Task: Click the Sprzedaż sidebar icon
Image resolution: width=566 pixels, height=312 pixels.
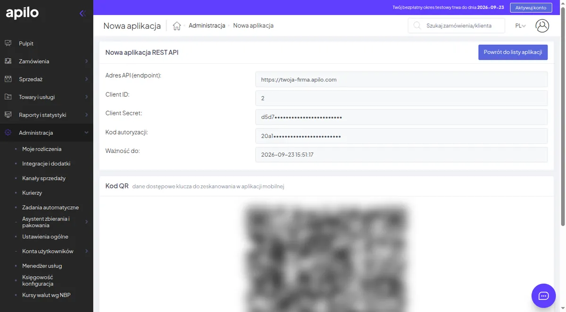Action: pos(8,79)
